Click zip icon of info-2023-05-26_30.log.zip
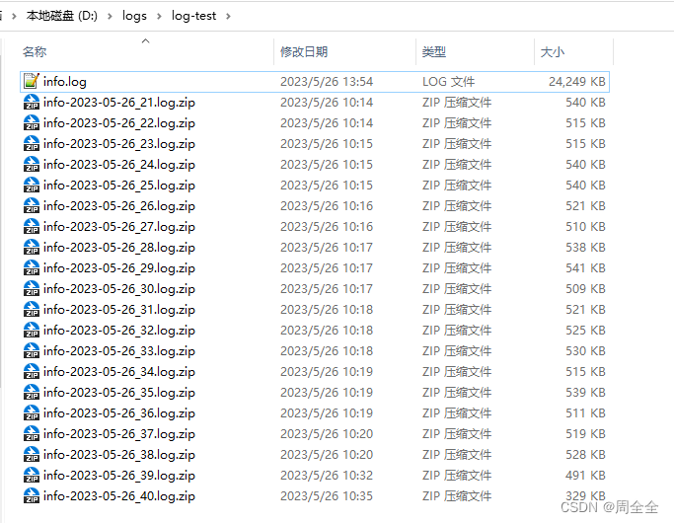 32,289
